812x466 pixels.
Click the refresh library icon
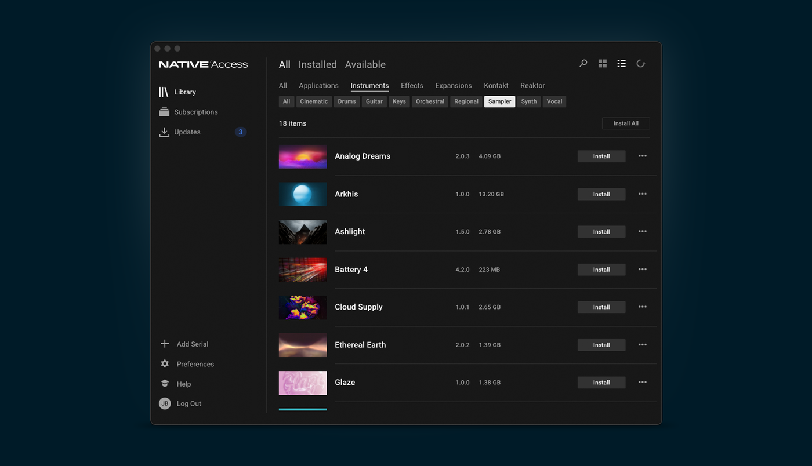641,64
